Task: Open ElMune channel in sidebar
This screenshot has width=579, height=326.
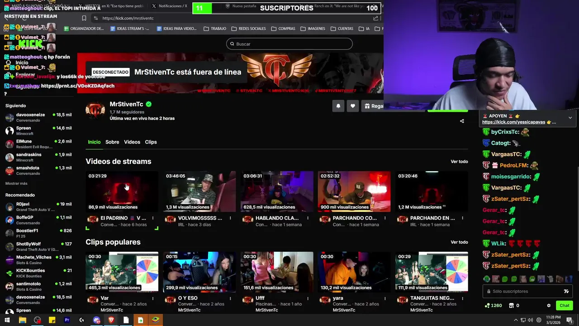Action: (x=38, y=144)
